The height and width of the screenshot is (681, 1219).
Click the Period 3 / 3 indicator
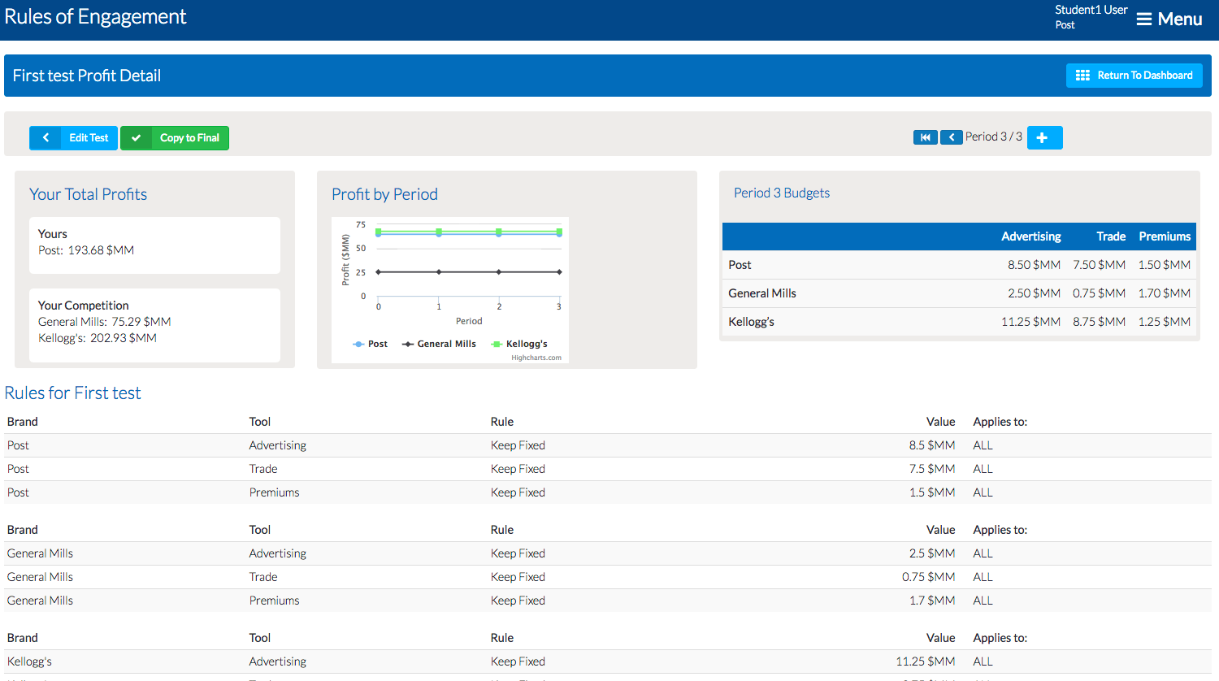click(x=993, y=137)
